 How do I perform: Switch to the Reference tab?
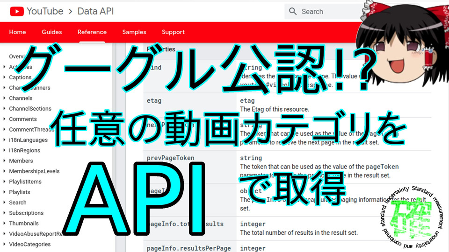coord(92,32)
